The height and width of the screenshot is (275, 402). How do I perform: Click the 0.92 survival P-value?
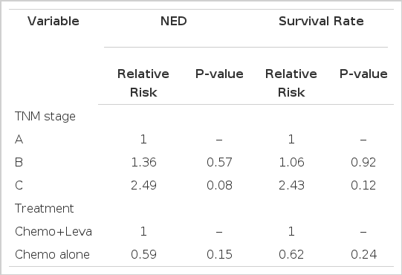coord(363,162)
